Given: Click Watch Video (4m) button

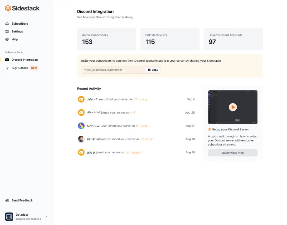Looking at the screenshot, I should [x=233, y=152].
